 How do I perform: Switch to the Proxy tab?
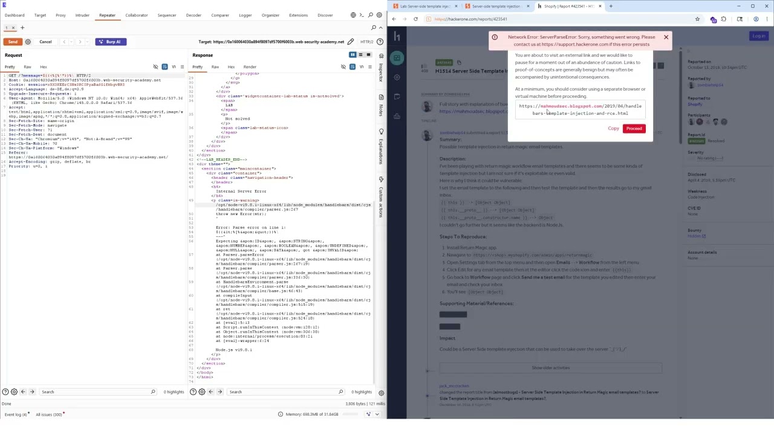(60, 15)
